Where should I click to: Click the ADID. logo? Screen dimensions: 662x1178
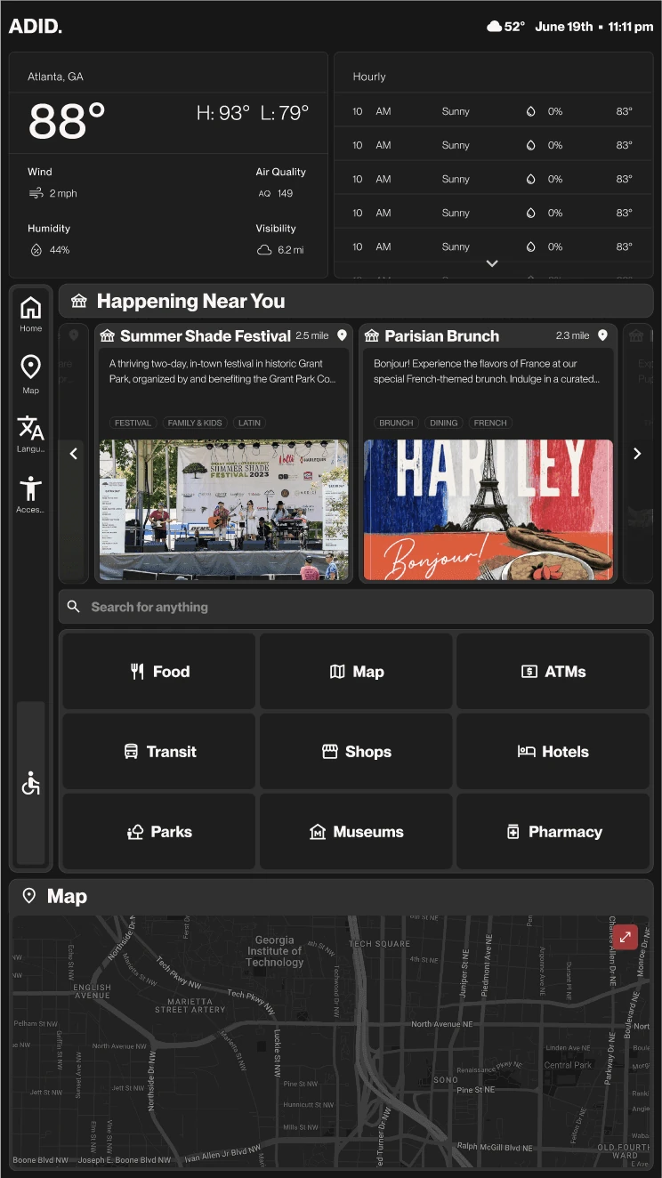(36, 26)
